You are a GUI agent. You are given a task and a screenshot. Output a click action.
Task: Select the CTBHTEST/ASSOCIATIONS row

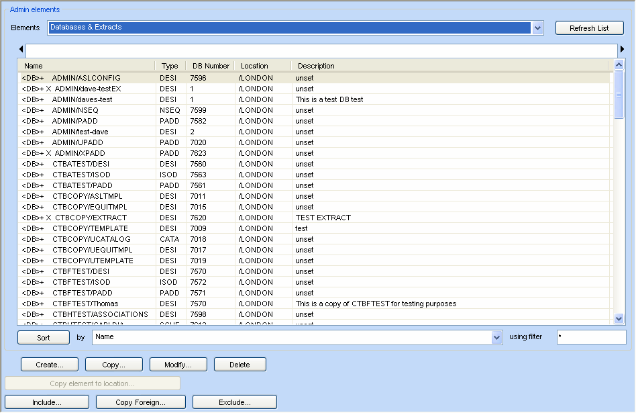pyautogui.click(x=315, y=315)
